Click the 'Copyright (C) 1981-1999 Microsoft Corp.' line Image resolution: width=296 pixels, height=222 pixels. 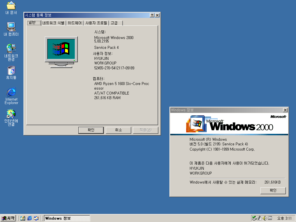[222, 149]
